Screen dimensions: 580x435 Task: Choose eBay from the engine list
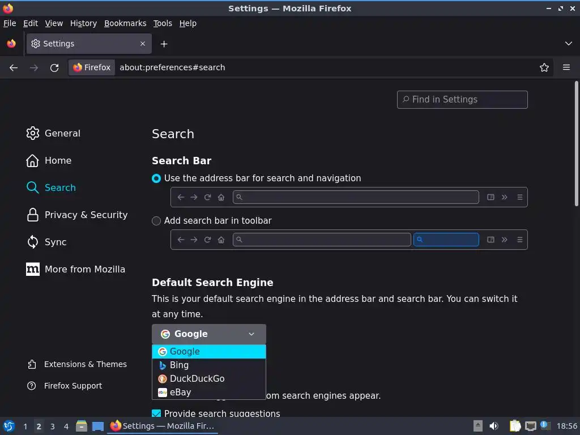[x=208, y=392]
